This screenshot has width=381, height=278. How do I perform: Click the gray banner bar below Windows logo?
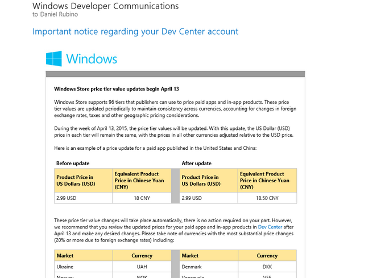coord(175,74)
